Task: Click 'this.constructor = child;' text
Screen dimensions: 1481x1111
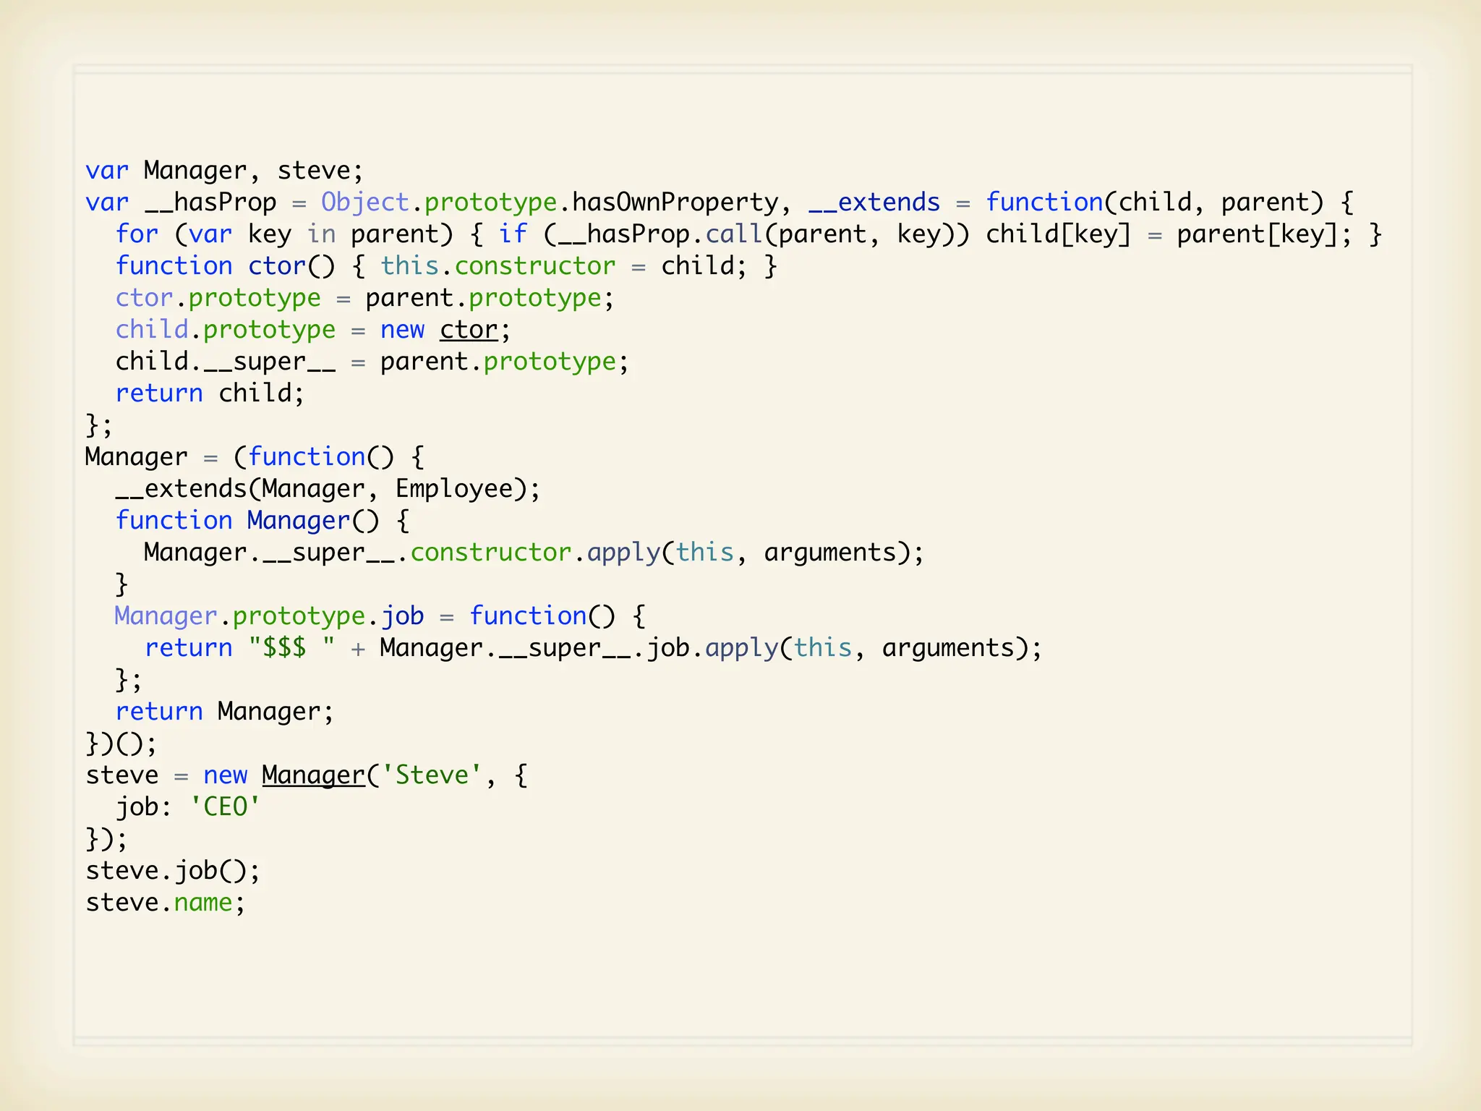Action: tap(563, 266)
